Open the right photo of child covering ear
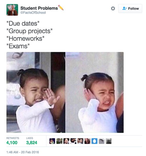The height and width of the screenshot is (156, 146). (x=95, y=92)
